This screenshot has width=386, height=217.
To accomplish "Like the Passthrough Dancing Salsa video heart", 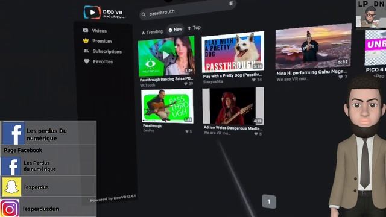I will point(186,84).
